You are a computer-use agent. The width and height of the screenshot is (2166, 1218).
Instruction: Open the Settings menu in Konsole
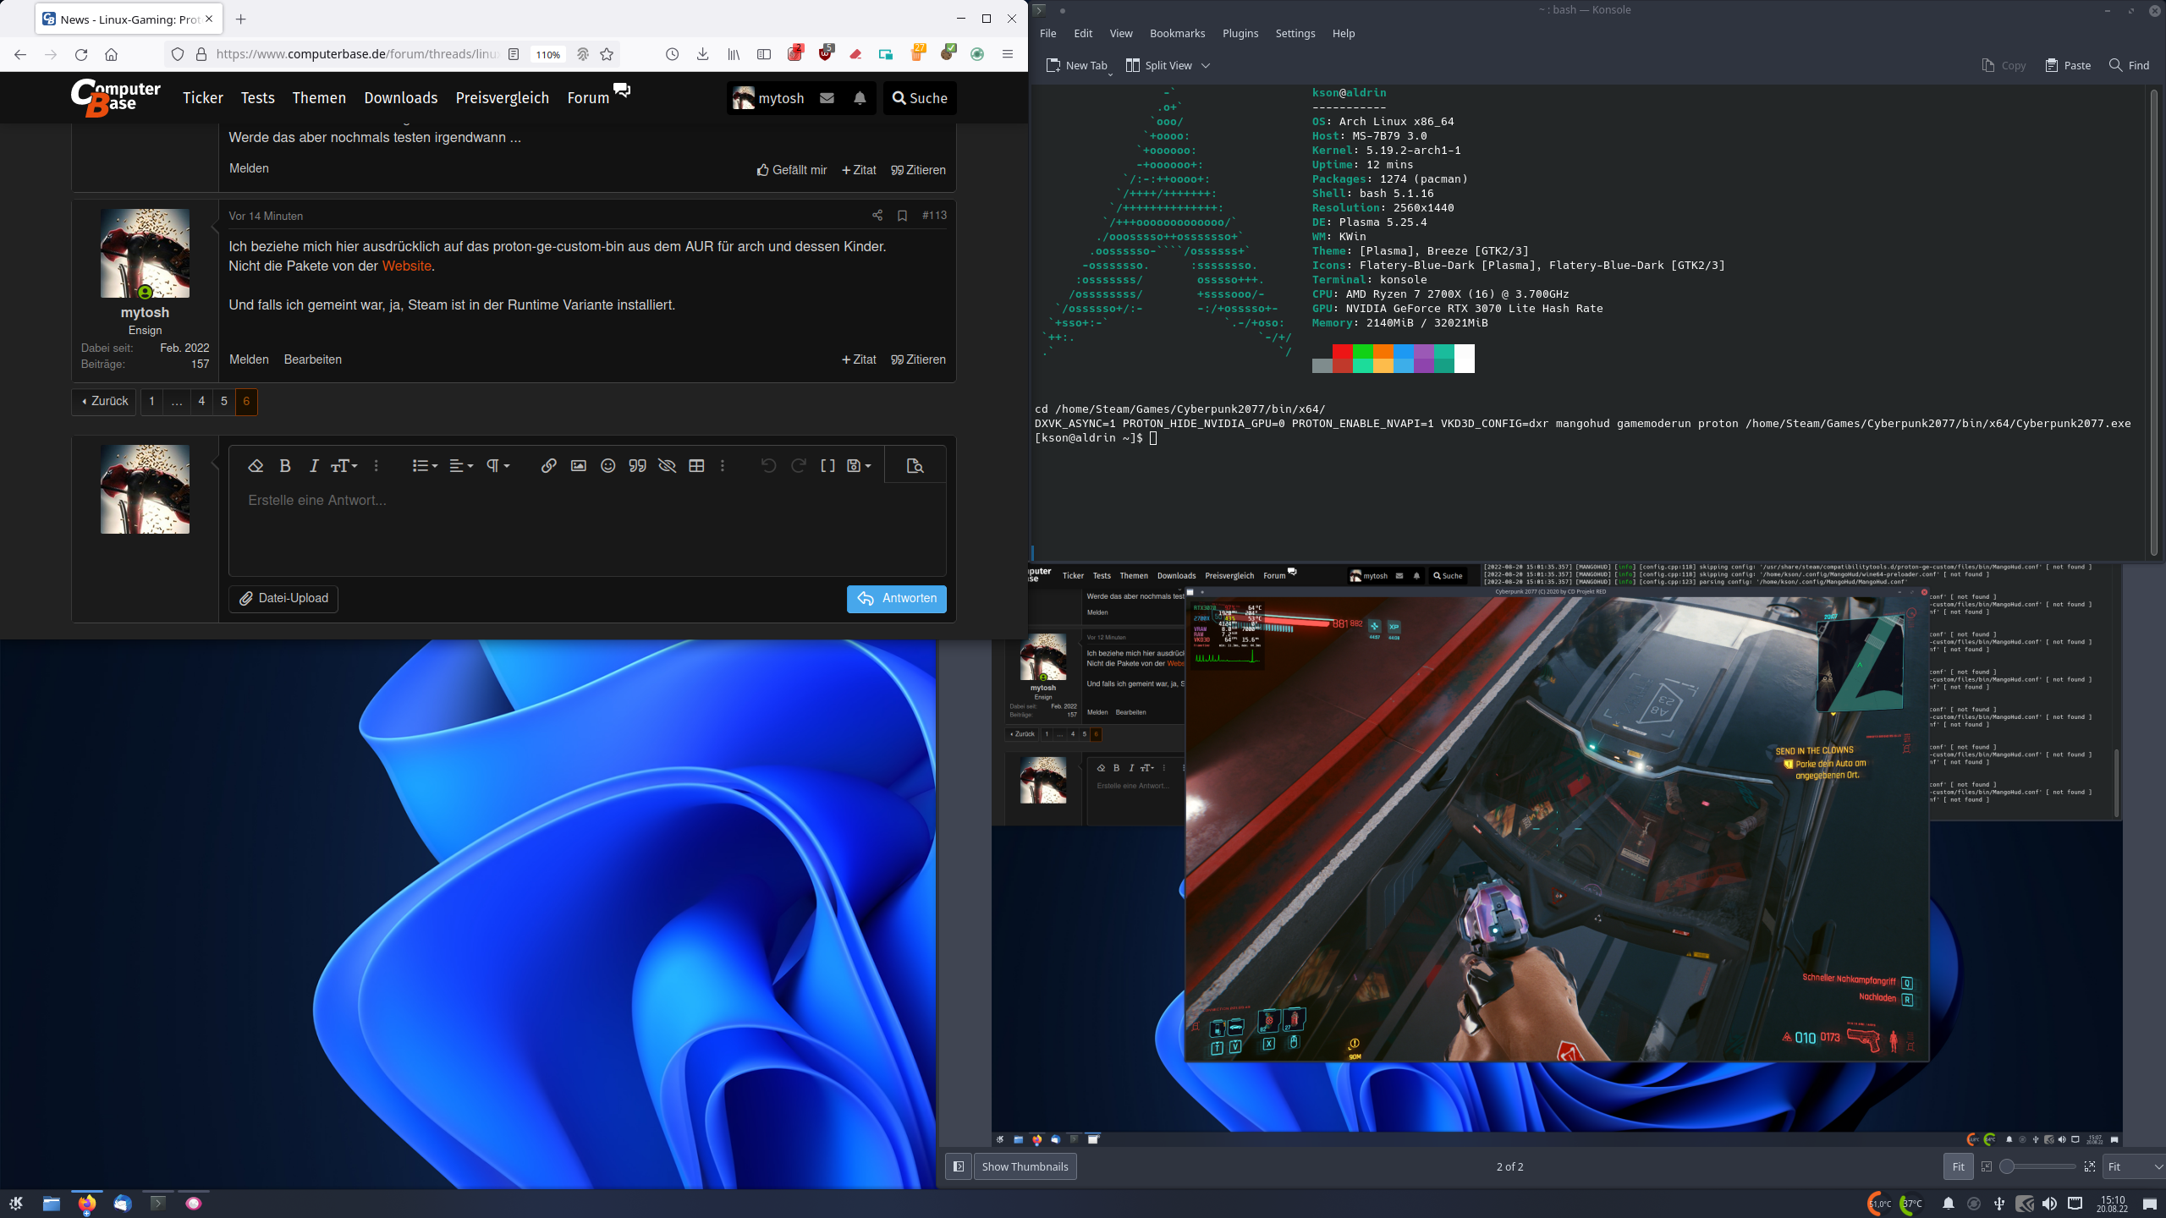click(1295, 33)
